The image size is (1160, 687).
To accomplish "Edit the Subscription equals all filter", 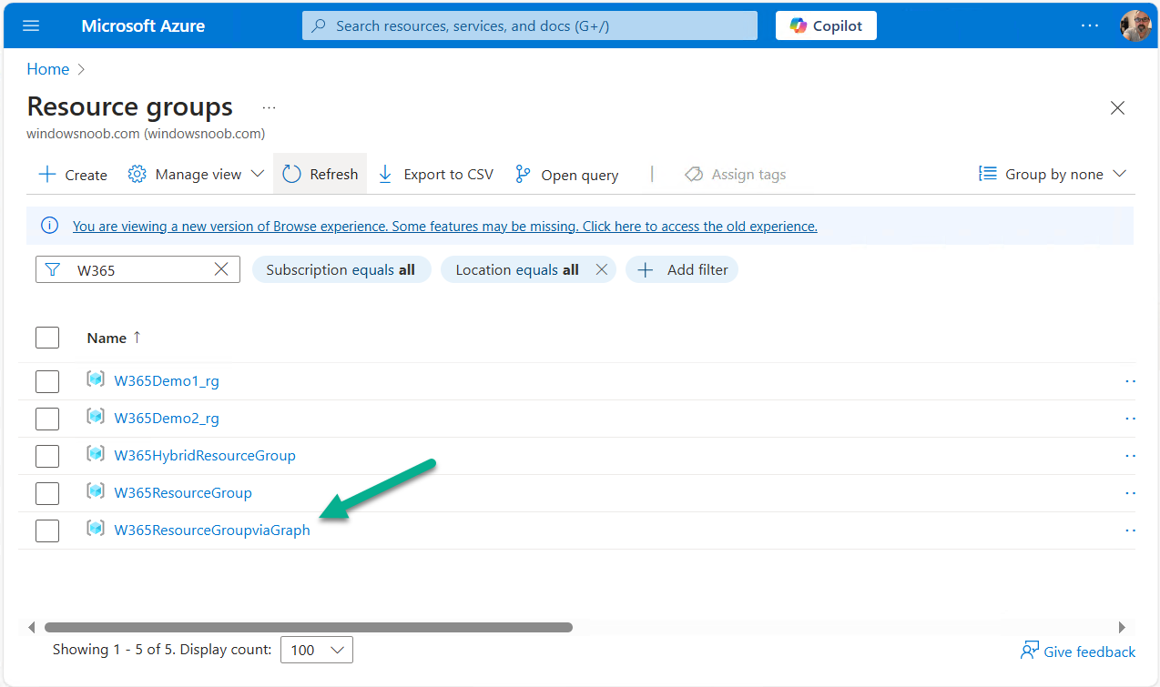I will (341, 269).
